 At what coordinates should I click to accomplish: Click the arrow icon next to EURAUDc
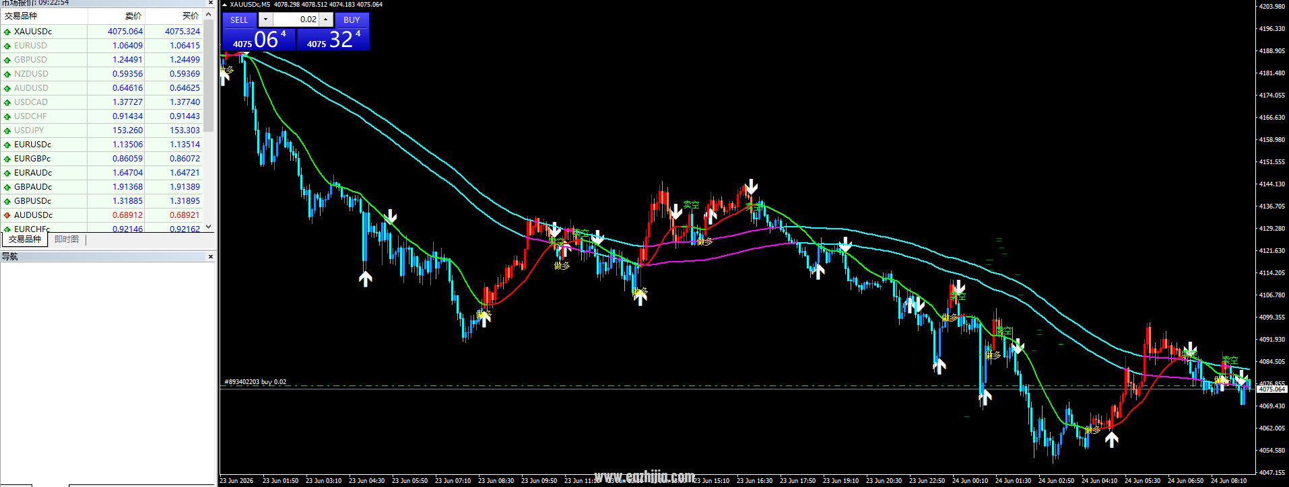click(7, 173)
